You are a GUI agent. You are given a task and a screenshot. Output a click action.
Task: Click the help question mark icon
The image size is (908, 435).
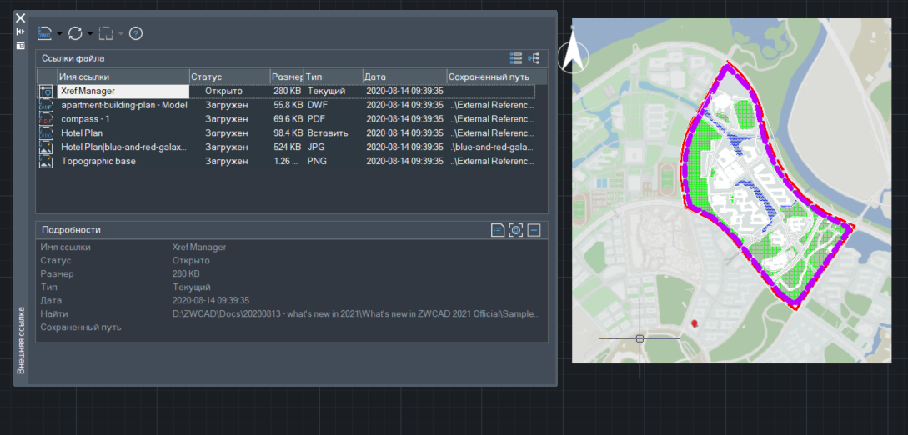tap(136, 33)
